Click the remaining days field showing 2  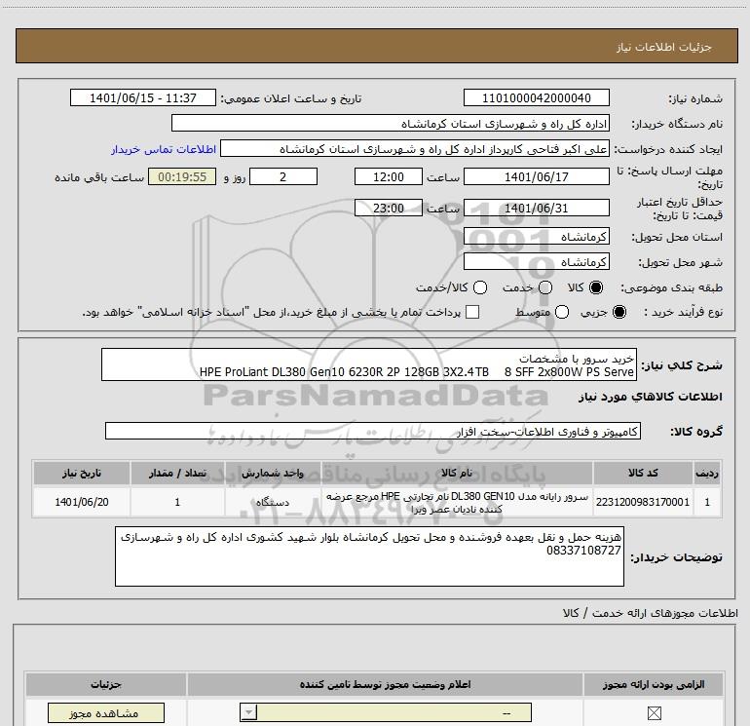coord(283,177)
